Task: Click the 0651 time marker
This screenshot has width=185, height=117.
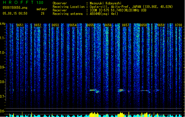Action: pos(20,25)
